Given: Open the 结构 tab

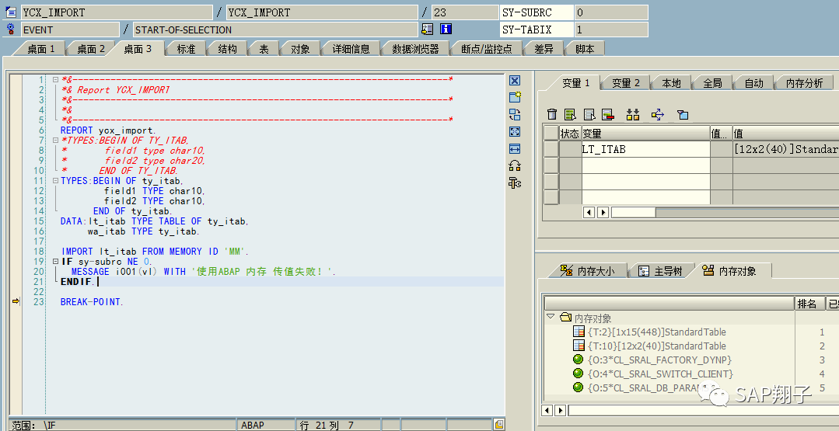Looking at the screenshot, I should pos(227,49).
